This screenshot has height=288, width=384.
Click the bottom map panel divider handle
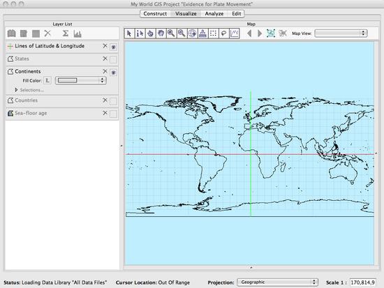(x=251, y=268)
